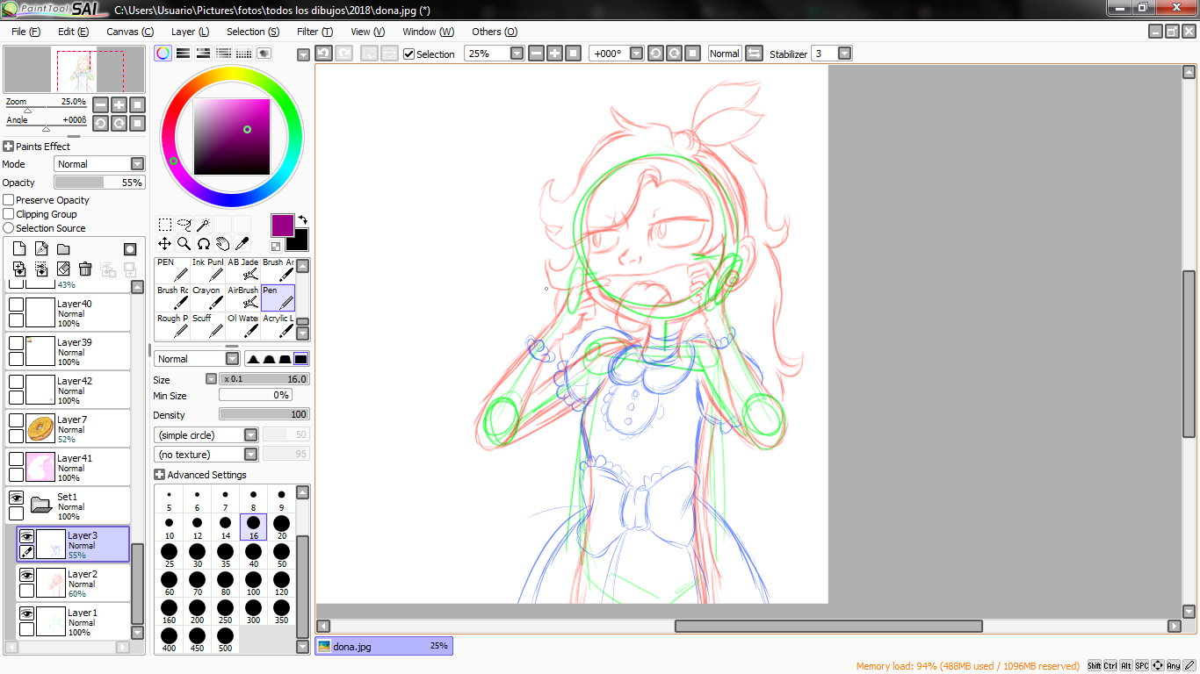Undo the last action in toolbar
Viewport: 1200px width, 674px height.
pos(323,54)
